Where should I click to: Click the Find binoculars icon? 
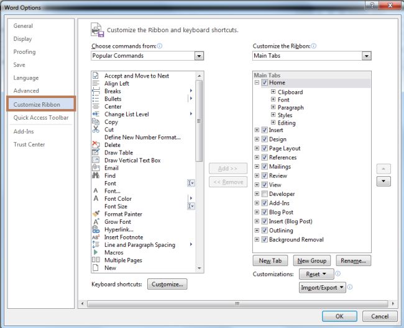pos(96,175)
